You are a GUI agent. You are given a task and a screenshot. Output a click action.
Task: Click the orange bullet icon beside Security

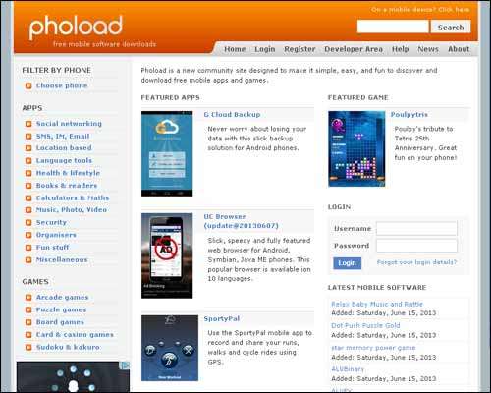tap(28, 223)
